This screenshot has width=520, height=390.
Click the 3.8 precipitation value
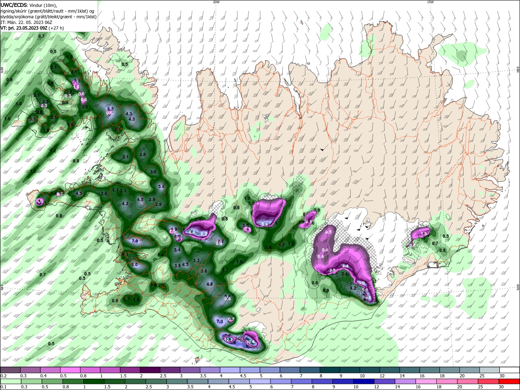coord(178,266)
